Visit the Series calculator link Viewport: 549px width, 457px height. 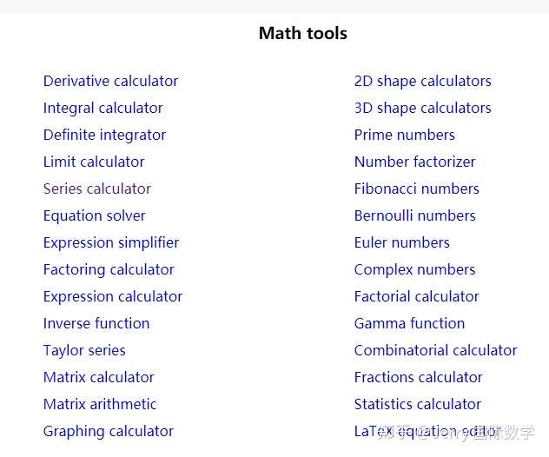(x=96, y=189)
